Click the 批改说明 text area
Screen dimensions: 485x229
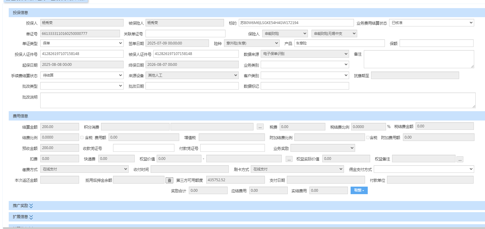[x=258, y=100]
